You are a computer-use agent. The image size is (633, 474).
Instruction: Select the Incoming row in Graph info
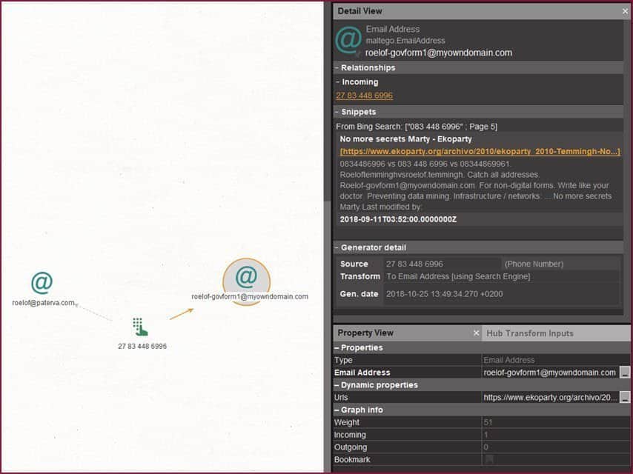[x=482, y=435]
